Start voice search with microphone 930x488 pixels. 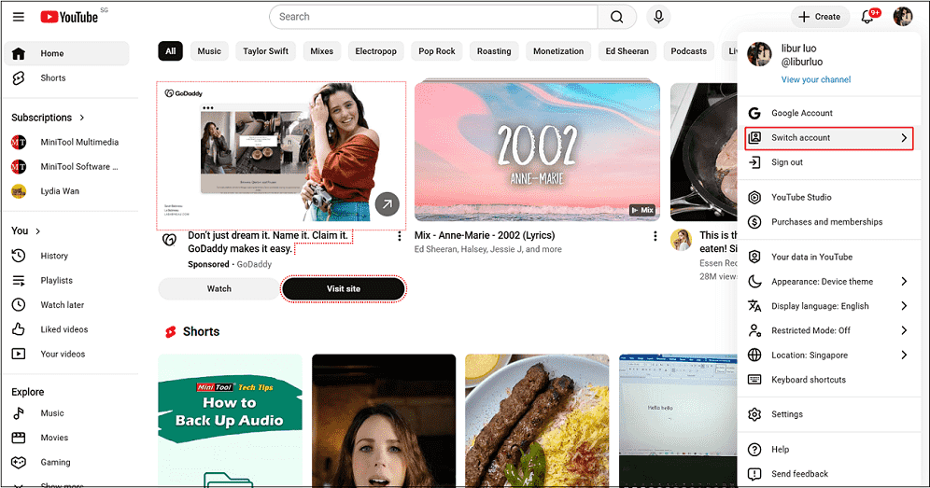pos(658,17)
